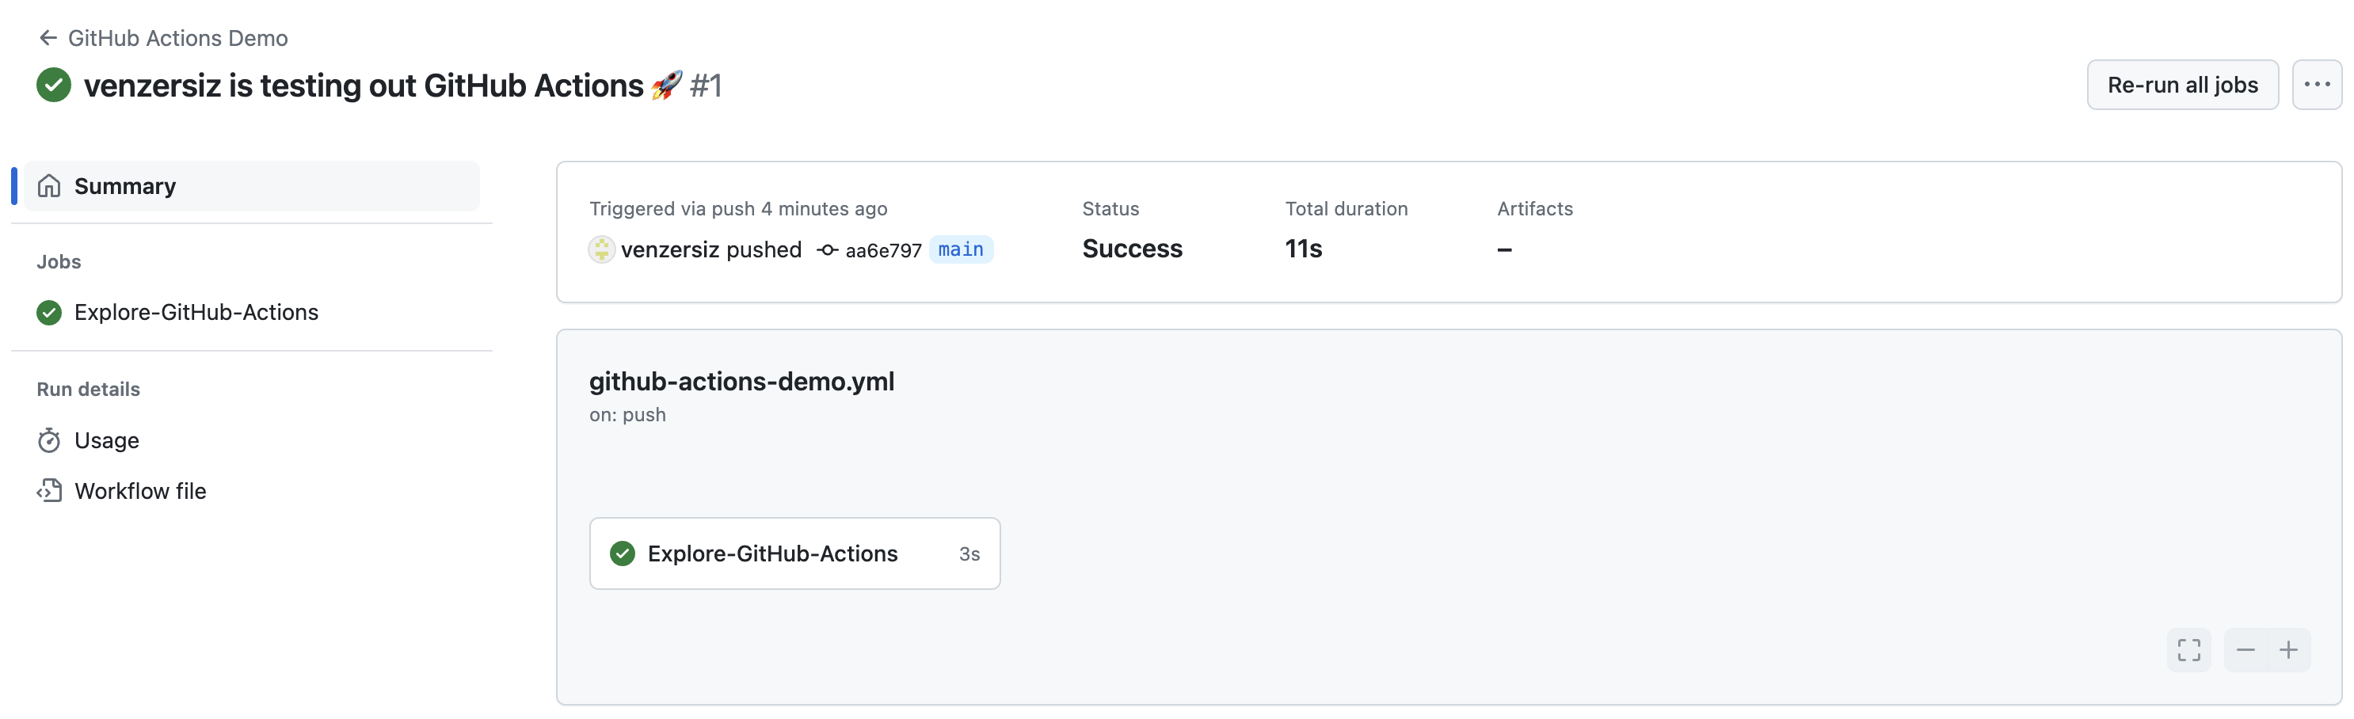
Task: Click the Jobs section heading
Action: click(59, 262)
